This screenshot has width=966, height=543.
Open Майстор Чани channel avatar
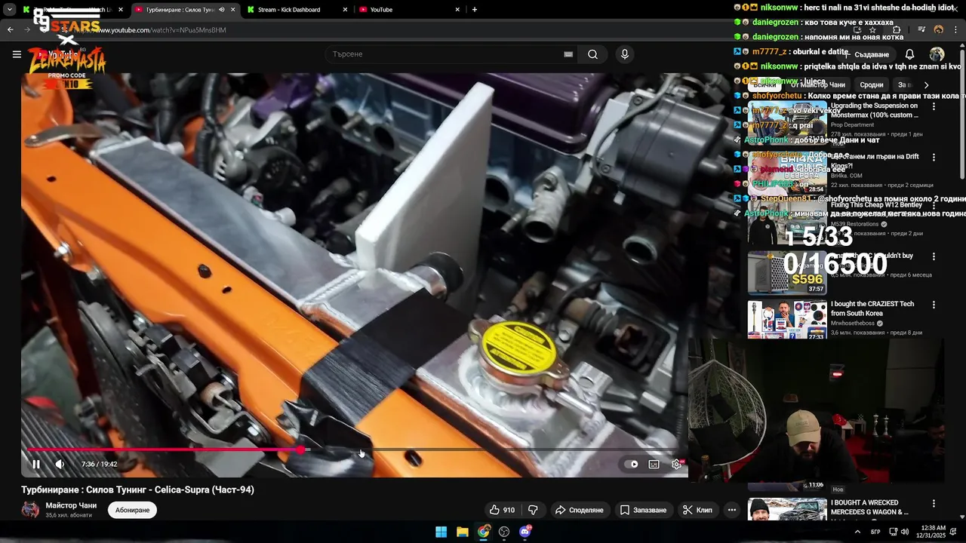click(30, 510)
